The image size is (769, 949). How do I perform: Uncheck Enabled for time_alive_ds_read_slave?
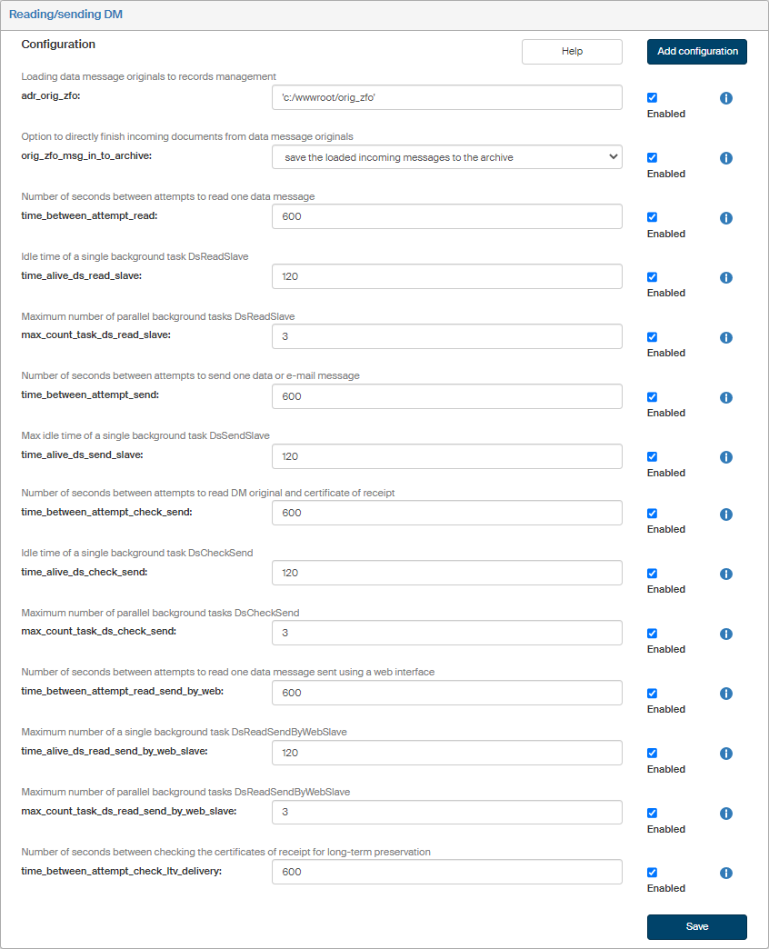pyautogui.click(x=652, y=277)
